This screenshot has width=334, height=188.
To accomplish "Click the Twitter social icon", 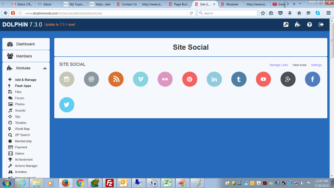I will pyautogui.click(x=67, y=105).
